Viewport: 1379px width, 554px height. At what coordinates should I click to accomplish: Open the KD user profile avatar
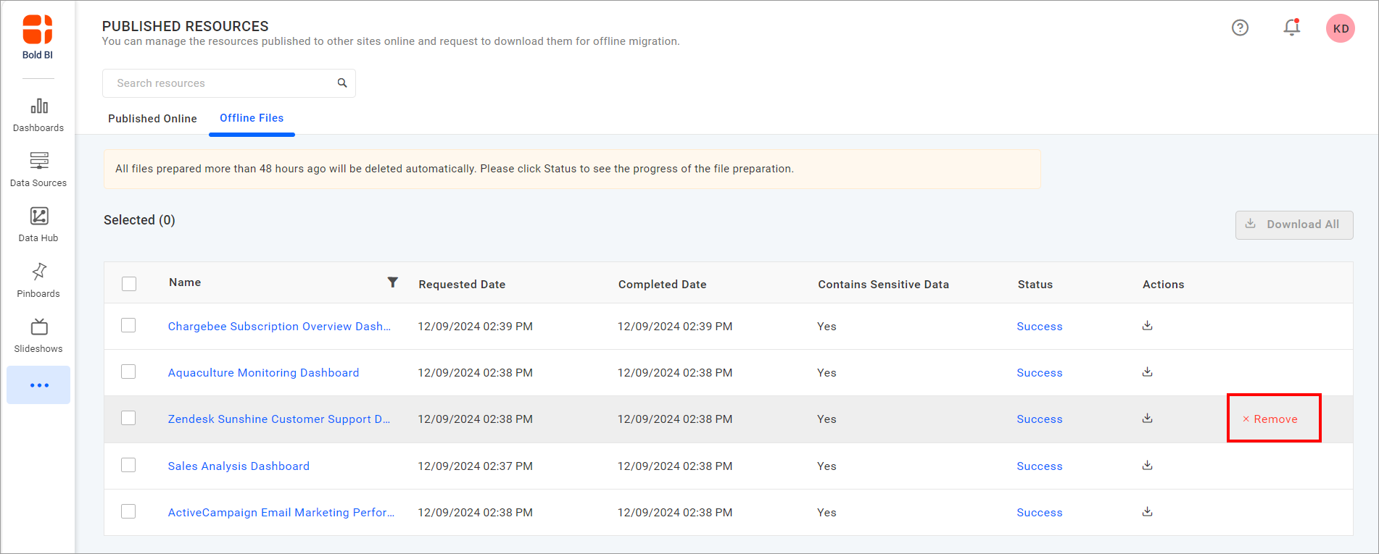tap(1341, 28)
